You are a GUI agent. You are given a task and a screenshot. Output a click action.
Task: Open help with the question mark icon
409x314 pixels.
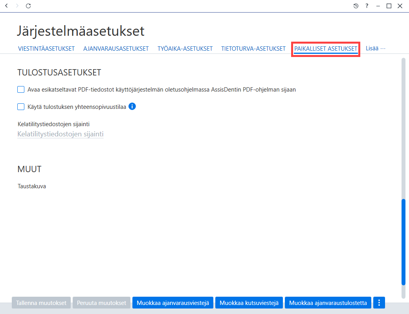coord(367,6)
